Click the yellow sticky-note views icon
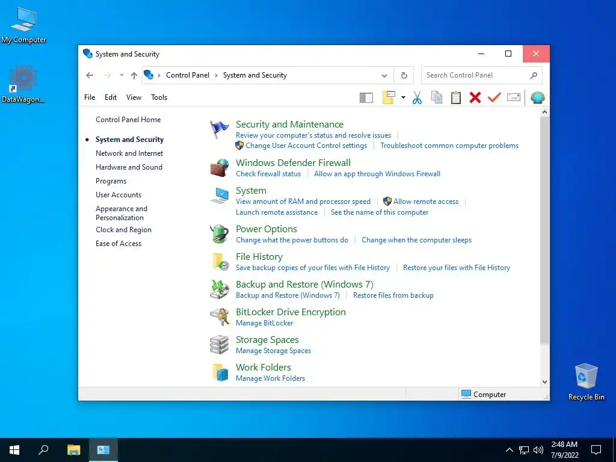The height and width of the screenshot is (462, 616). pos(389,97)
